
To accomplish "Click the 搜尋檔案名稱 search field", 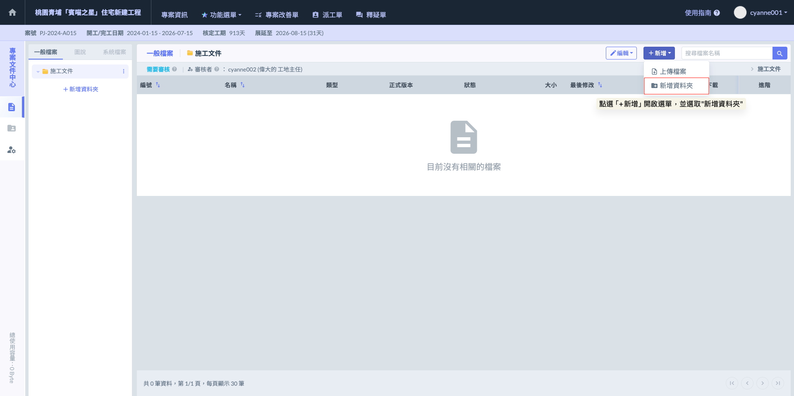I will [726, 53].
